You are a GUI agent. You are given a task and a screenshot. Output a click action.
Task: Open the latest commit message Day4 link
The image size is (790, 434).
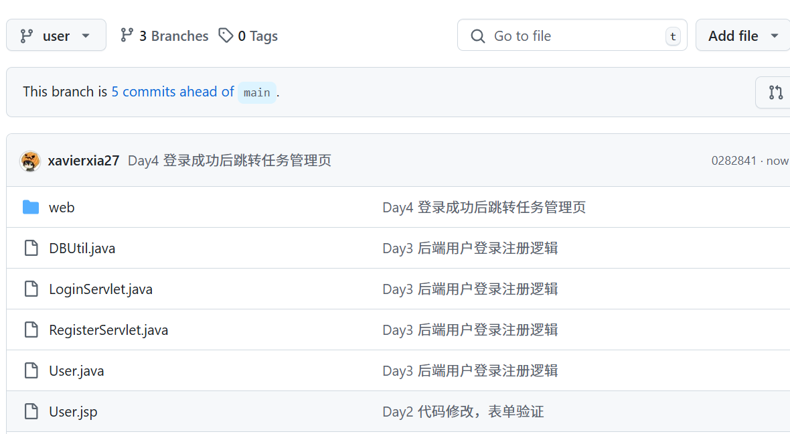[230, 161]
